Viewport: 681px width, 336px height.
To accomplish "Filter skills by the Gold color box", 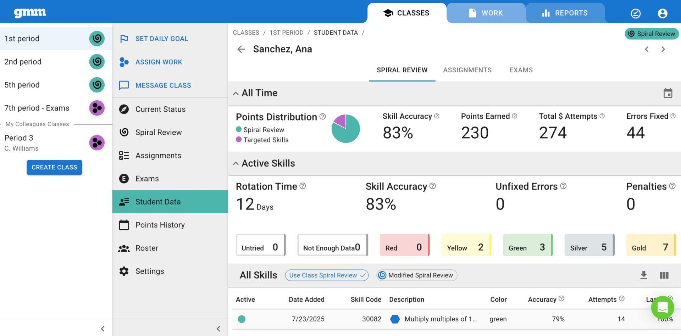I will point(650,245).
